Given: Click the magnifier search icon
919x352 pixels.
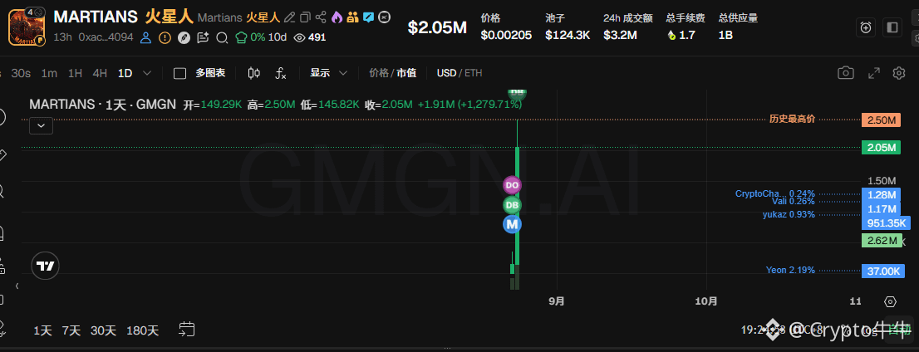Looking at the screenshot, I should (x=222, y=38).
